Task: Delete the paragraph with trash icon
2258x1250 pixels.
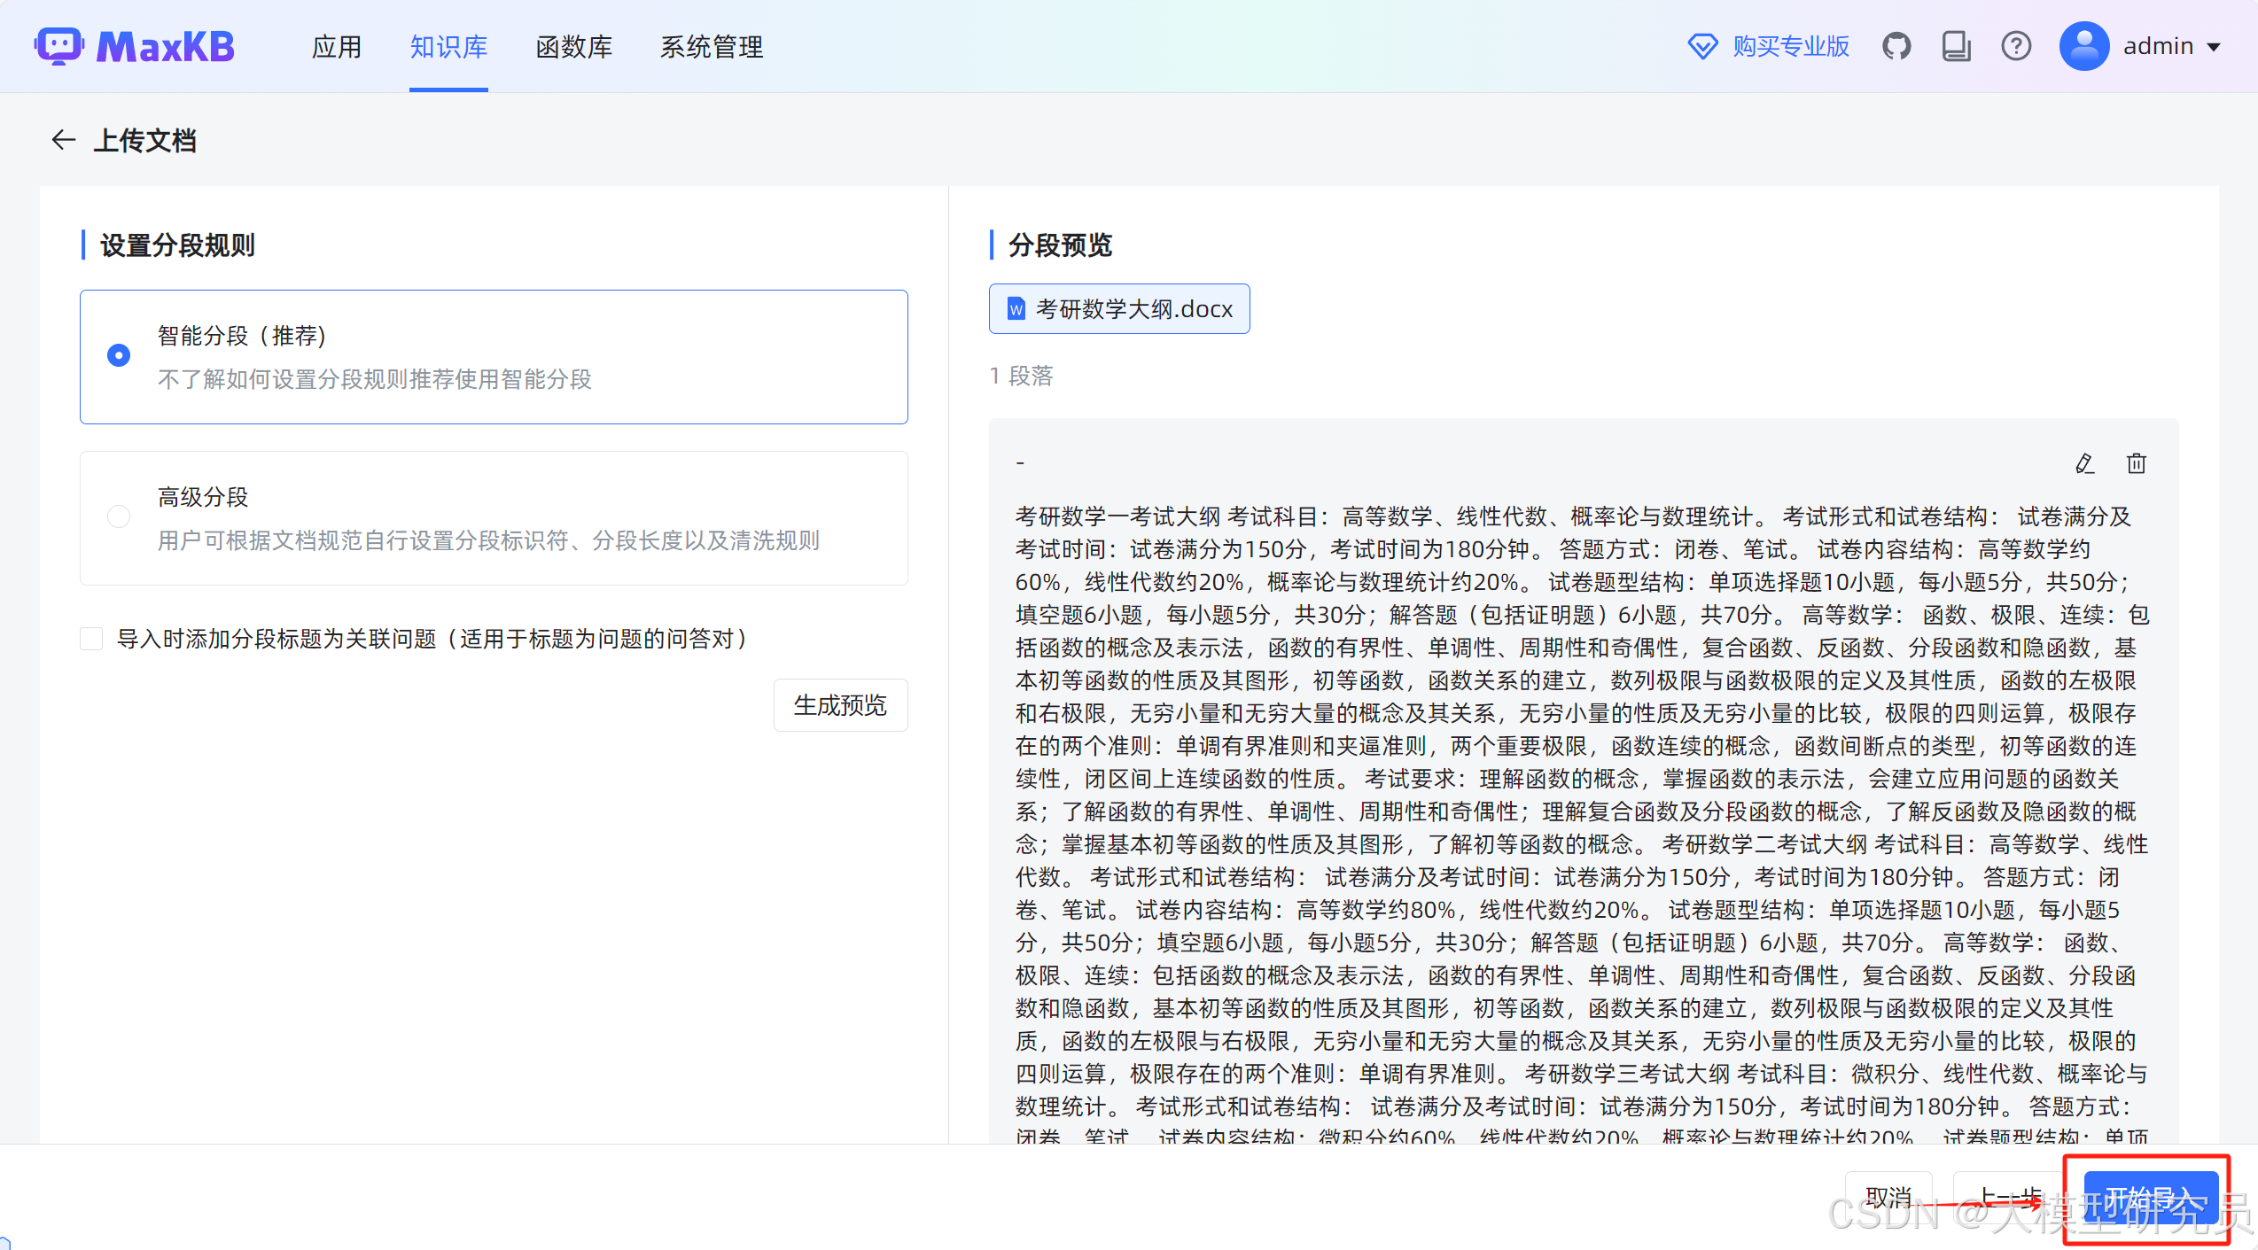Action: click(2137, 463)
